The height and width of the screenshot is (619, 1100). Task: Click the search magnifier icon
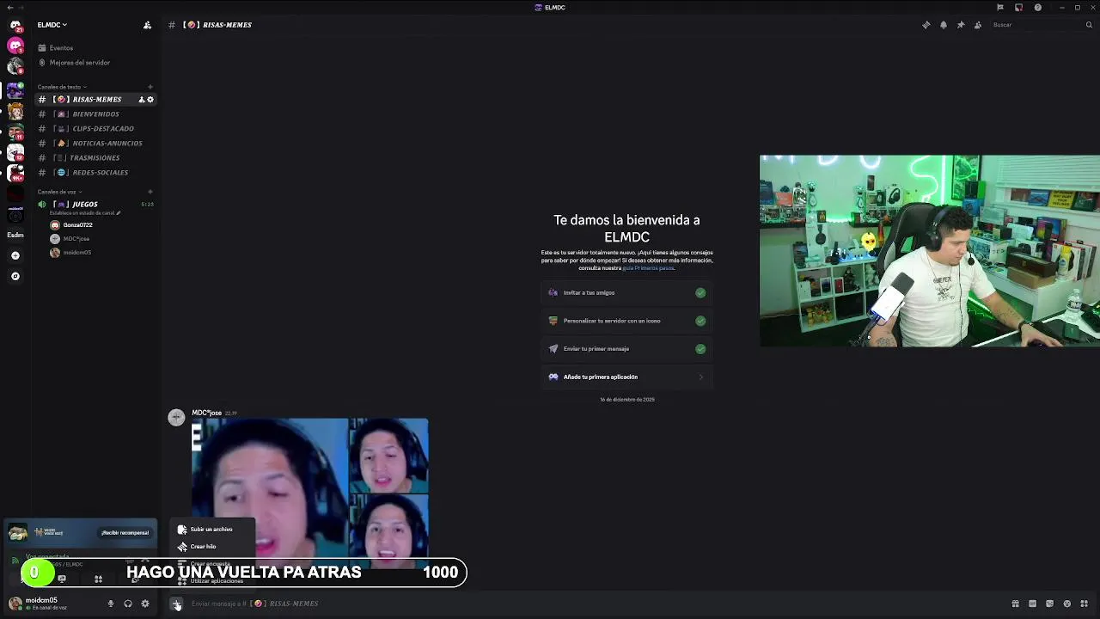[x=1089, y=25]
